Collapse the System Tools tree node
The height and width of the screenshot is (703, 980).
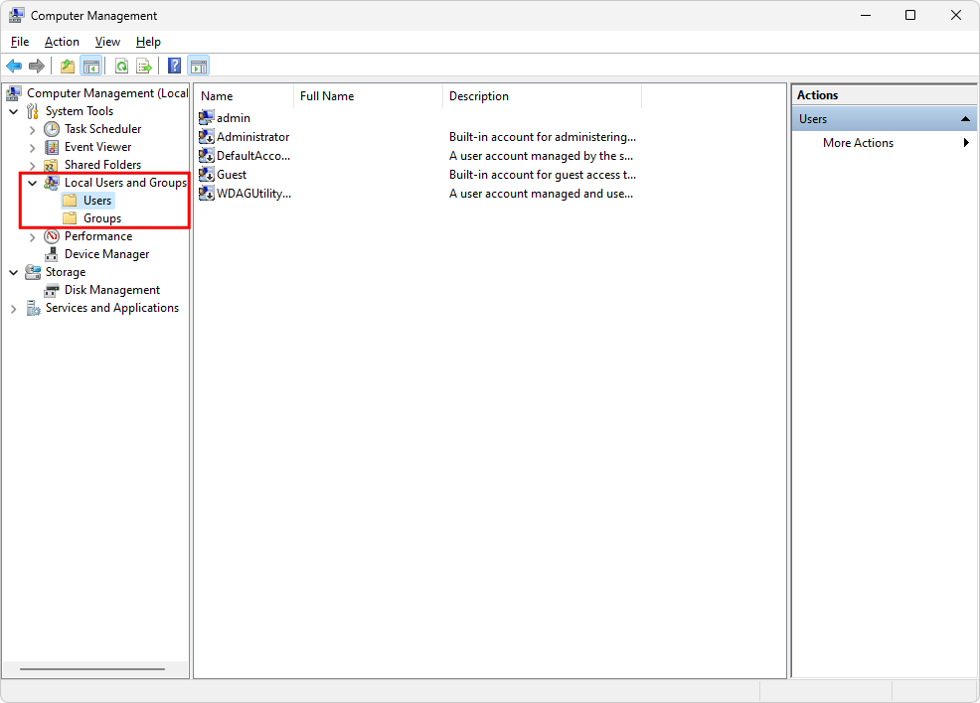[14, 112]
